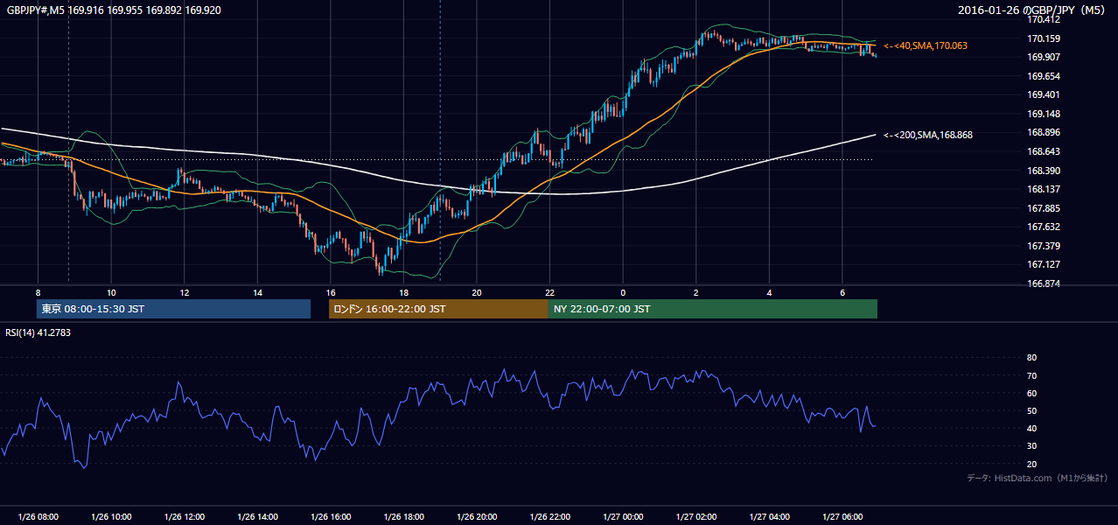Click hour mark 6 below price chart
The width and height of the screenshot is (1118, 525).
(x=842, y=292)
